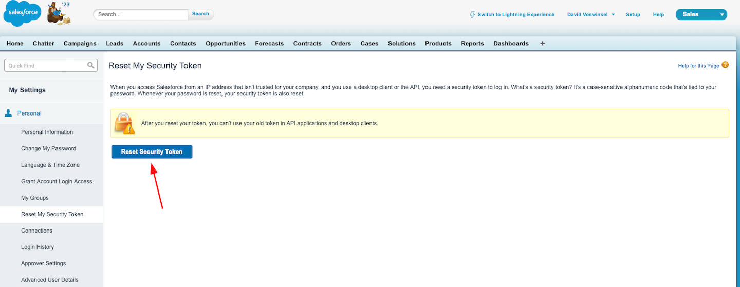Open My Groups in sidebar
This screenshot has height=287, width=740.
point(35,198)
